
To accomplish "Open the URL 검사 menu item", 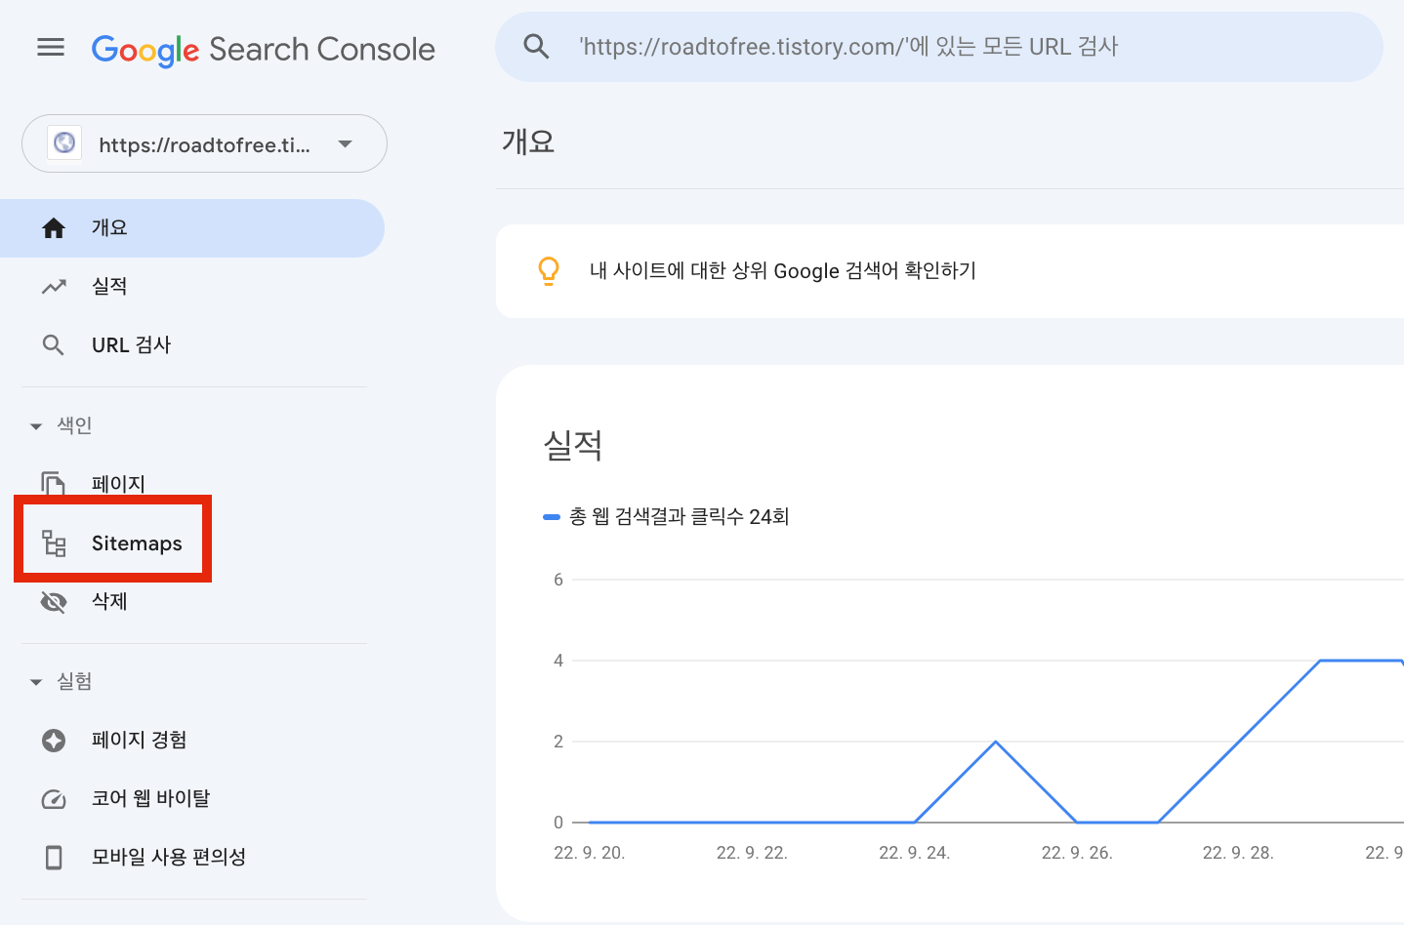I will pos(130,344).
